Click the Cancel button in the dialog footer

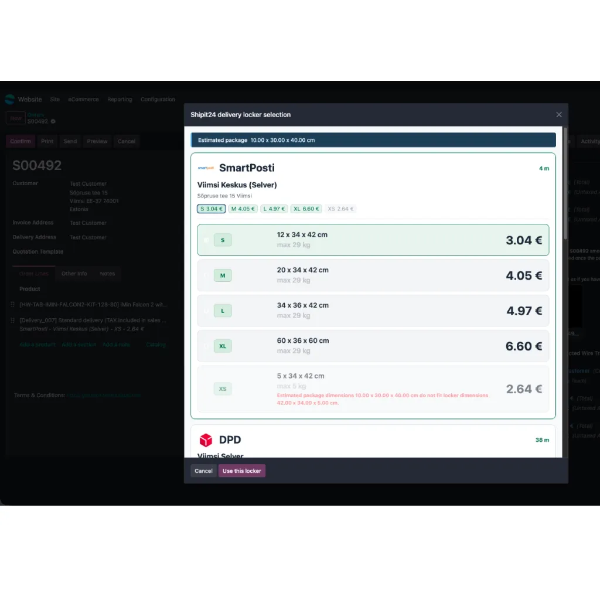(203, 471)
